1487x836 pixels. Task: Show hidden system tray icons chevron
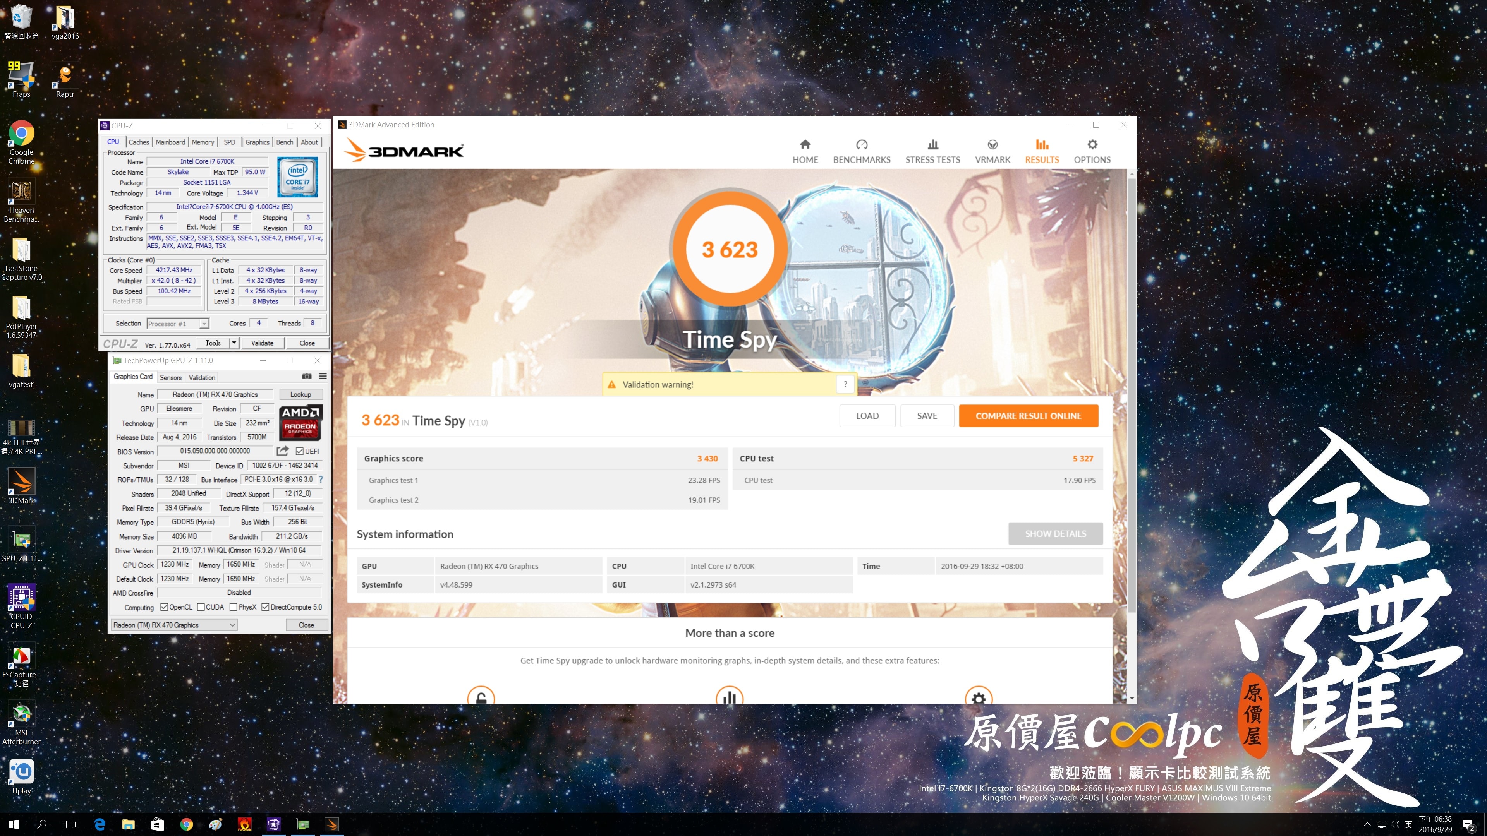pyautogui.click(x=1366, y=824)
